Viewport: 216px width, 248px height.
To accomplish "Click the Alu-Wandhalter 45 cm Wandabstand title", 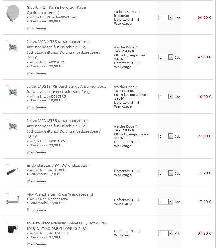I will 60,194.
